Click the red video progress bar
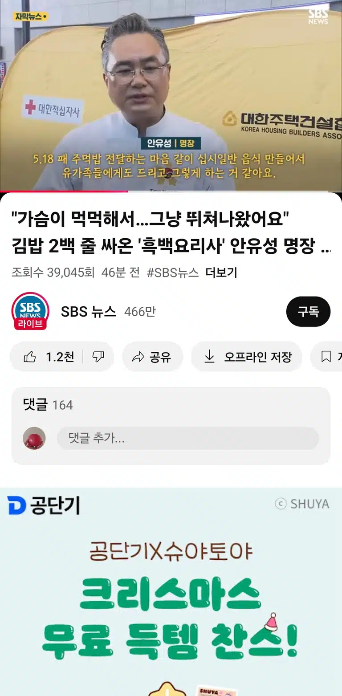This screenshot has height=696, width=342. 64,191
